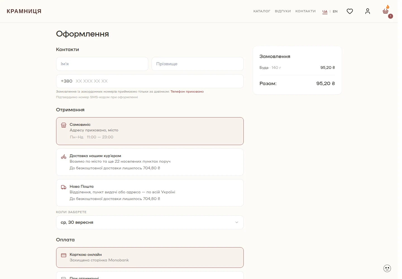Click the storefront icon beside Самовиніс
The height and width of the screenshot is (279, 402).
(64, 125)
